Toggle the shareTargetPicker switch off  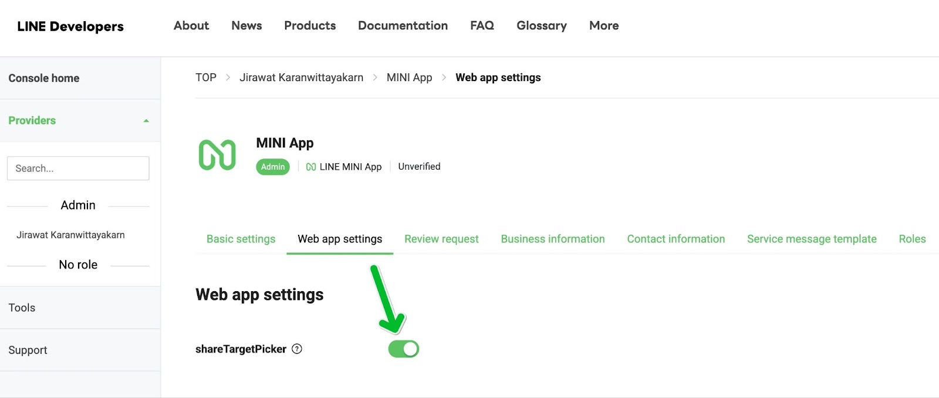click(x=404, y=349)
